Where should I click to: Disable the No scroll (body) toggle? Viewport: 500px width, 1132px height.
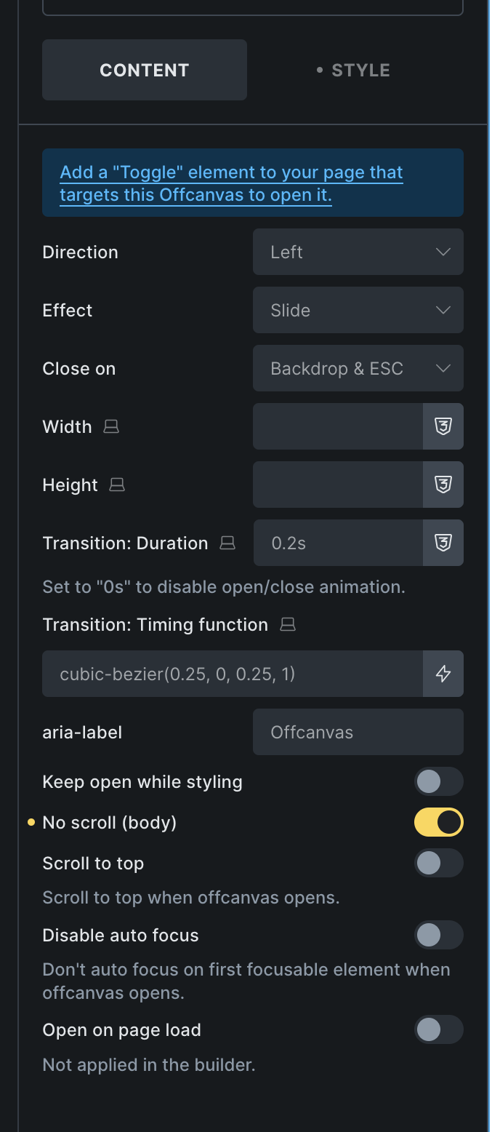pos(439,823)
